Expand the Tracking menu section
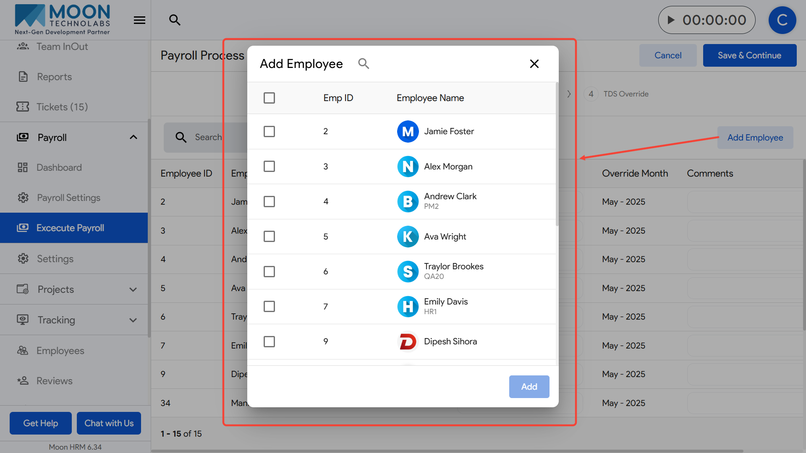 [133, 320]
